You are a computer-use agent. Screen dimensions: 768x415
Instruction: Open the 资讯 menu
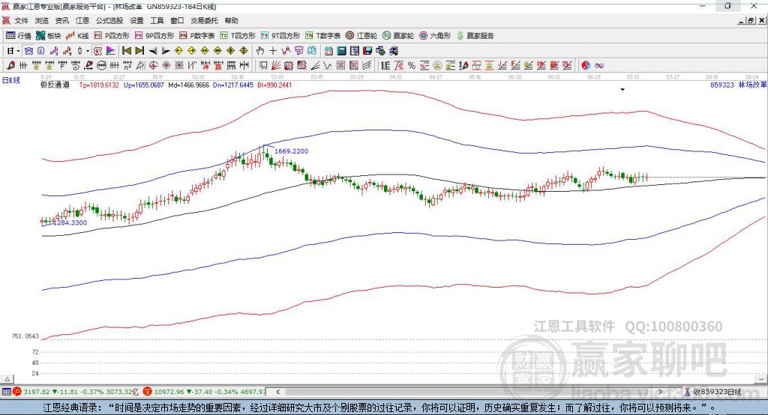click(x=61, y=20)
